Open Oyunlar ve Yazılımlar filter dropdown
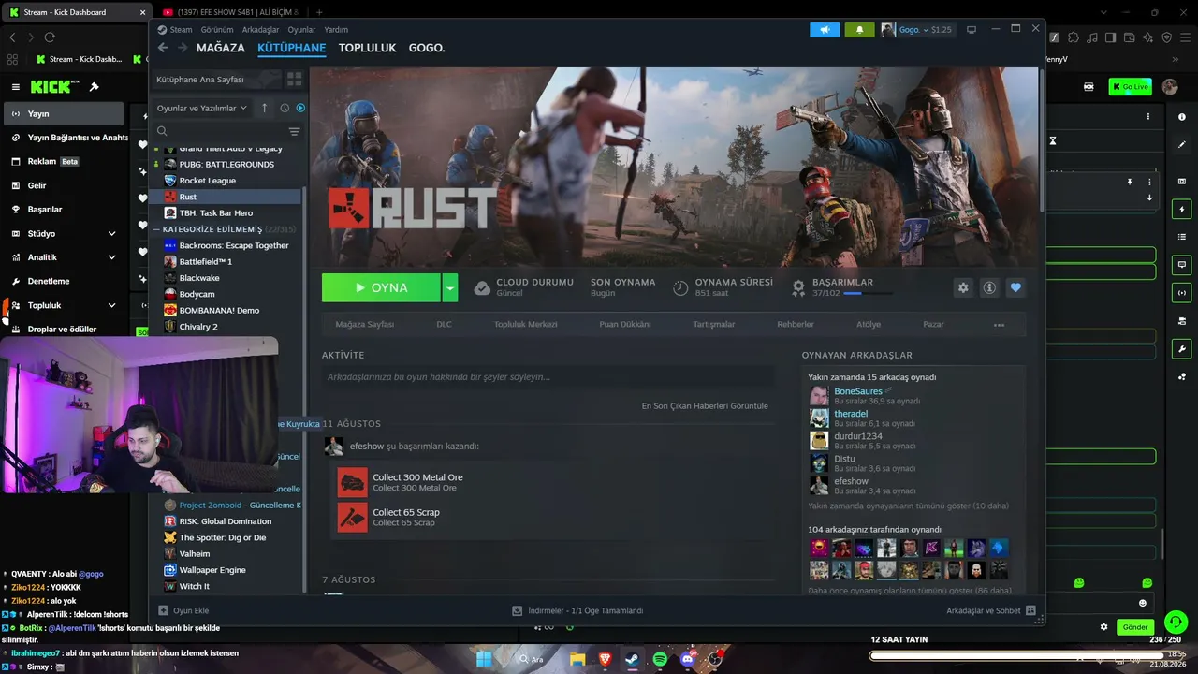The height and width of the screenshot is (674, 1198). coord(201,108)
